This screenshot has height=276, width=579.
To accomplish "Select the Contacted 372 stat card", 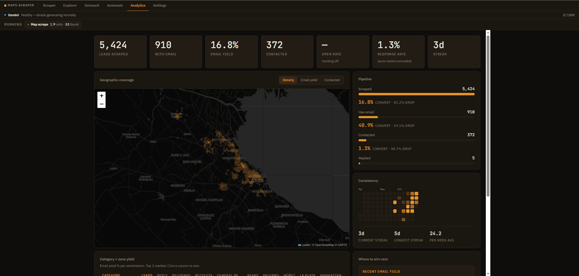I will [x=287, y=52].
